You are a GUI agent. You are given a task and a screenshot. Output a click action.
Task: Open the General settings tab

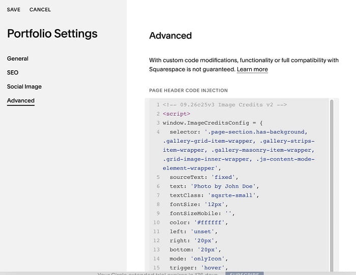coord(18,59)
